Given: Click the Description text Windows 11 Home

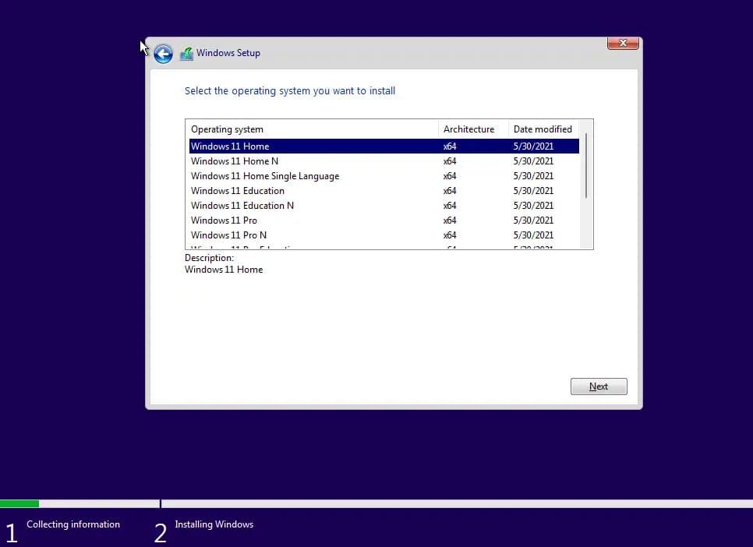Looking at the screenshot, I should tap(224, 270).
